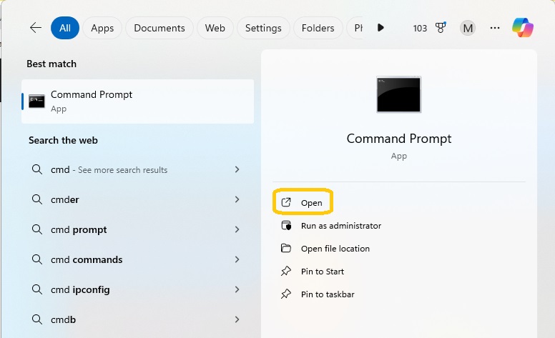Click the search magnifier icon beside 'cmder'
555x338 pixels.
coord(37,199)
